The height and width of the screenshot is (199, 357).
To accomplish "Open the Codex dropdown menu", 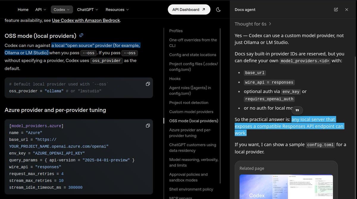I will point(62,9).
